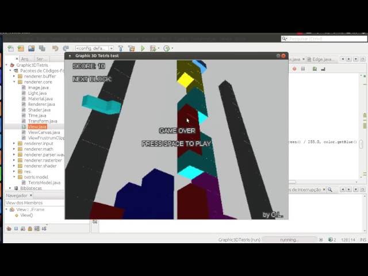Expand the renderer.buffer package
The width and height of the screenshot is (368, 276).
coord(14,76)
